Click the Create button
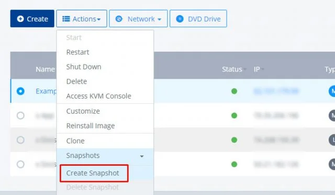335x195 pixels. click(x=32, y=19)
